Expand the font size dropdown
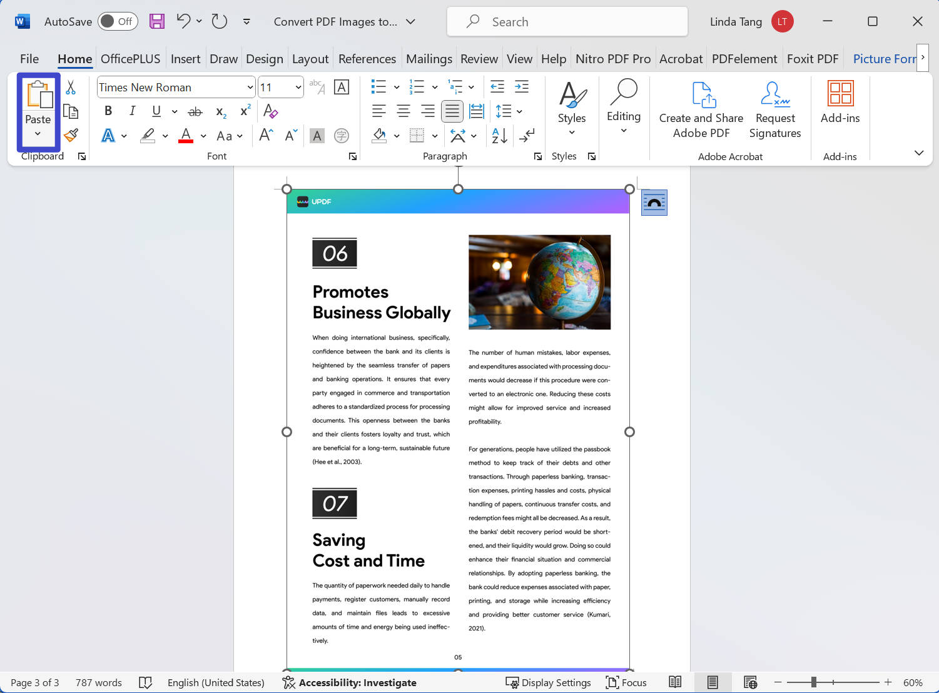Viewport: 939px width, 693px height. pos(298,88)
